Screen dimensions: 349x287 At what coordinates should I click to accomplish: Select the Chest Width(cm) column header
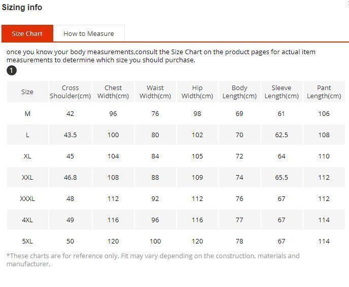coord(113,92)
